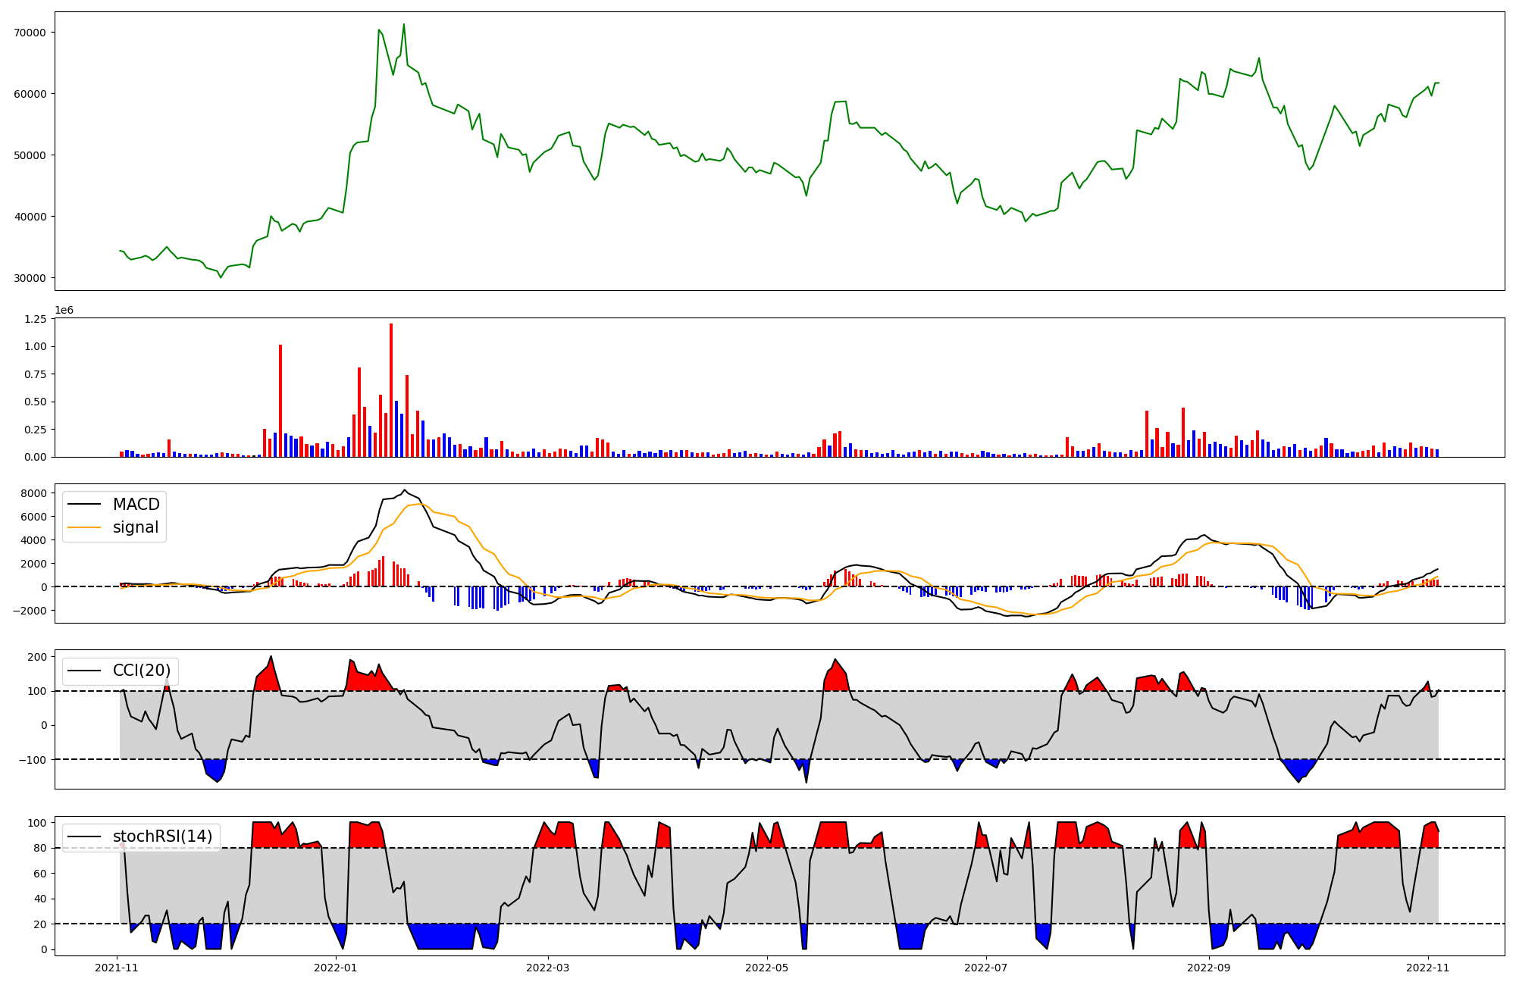1516x985 pixels.
Task: Click the highest peak of price line
Action: [x=403, y=24]
